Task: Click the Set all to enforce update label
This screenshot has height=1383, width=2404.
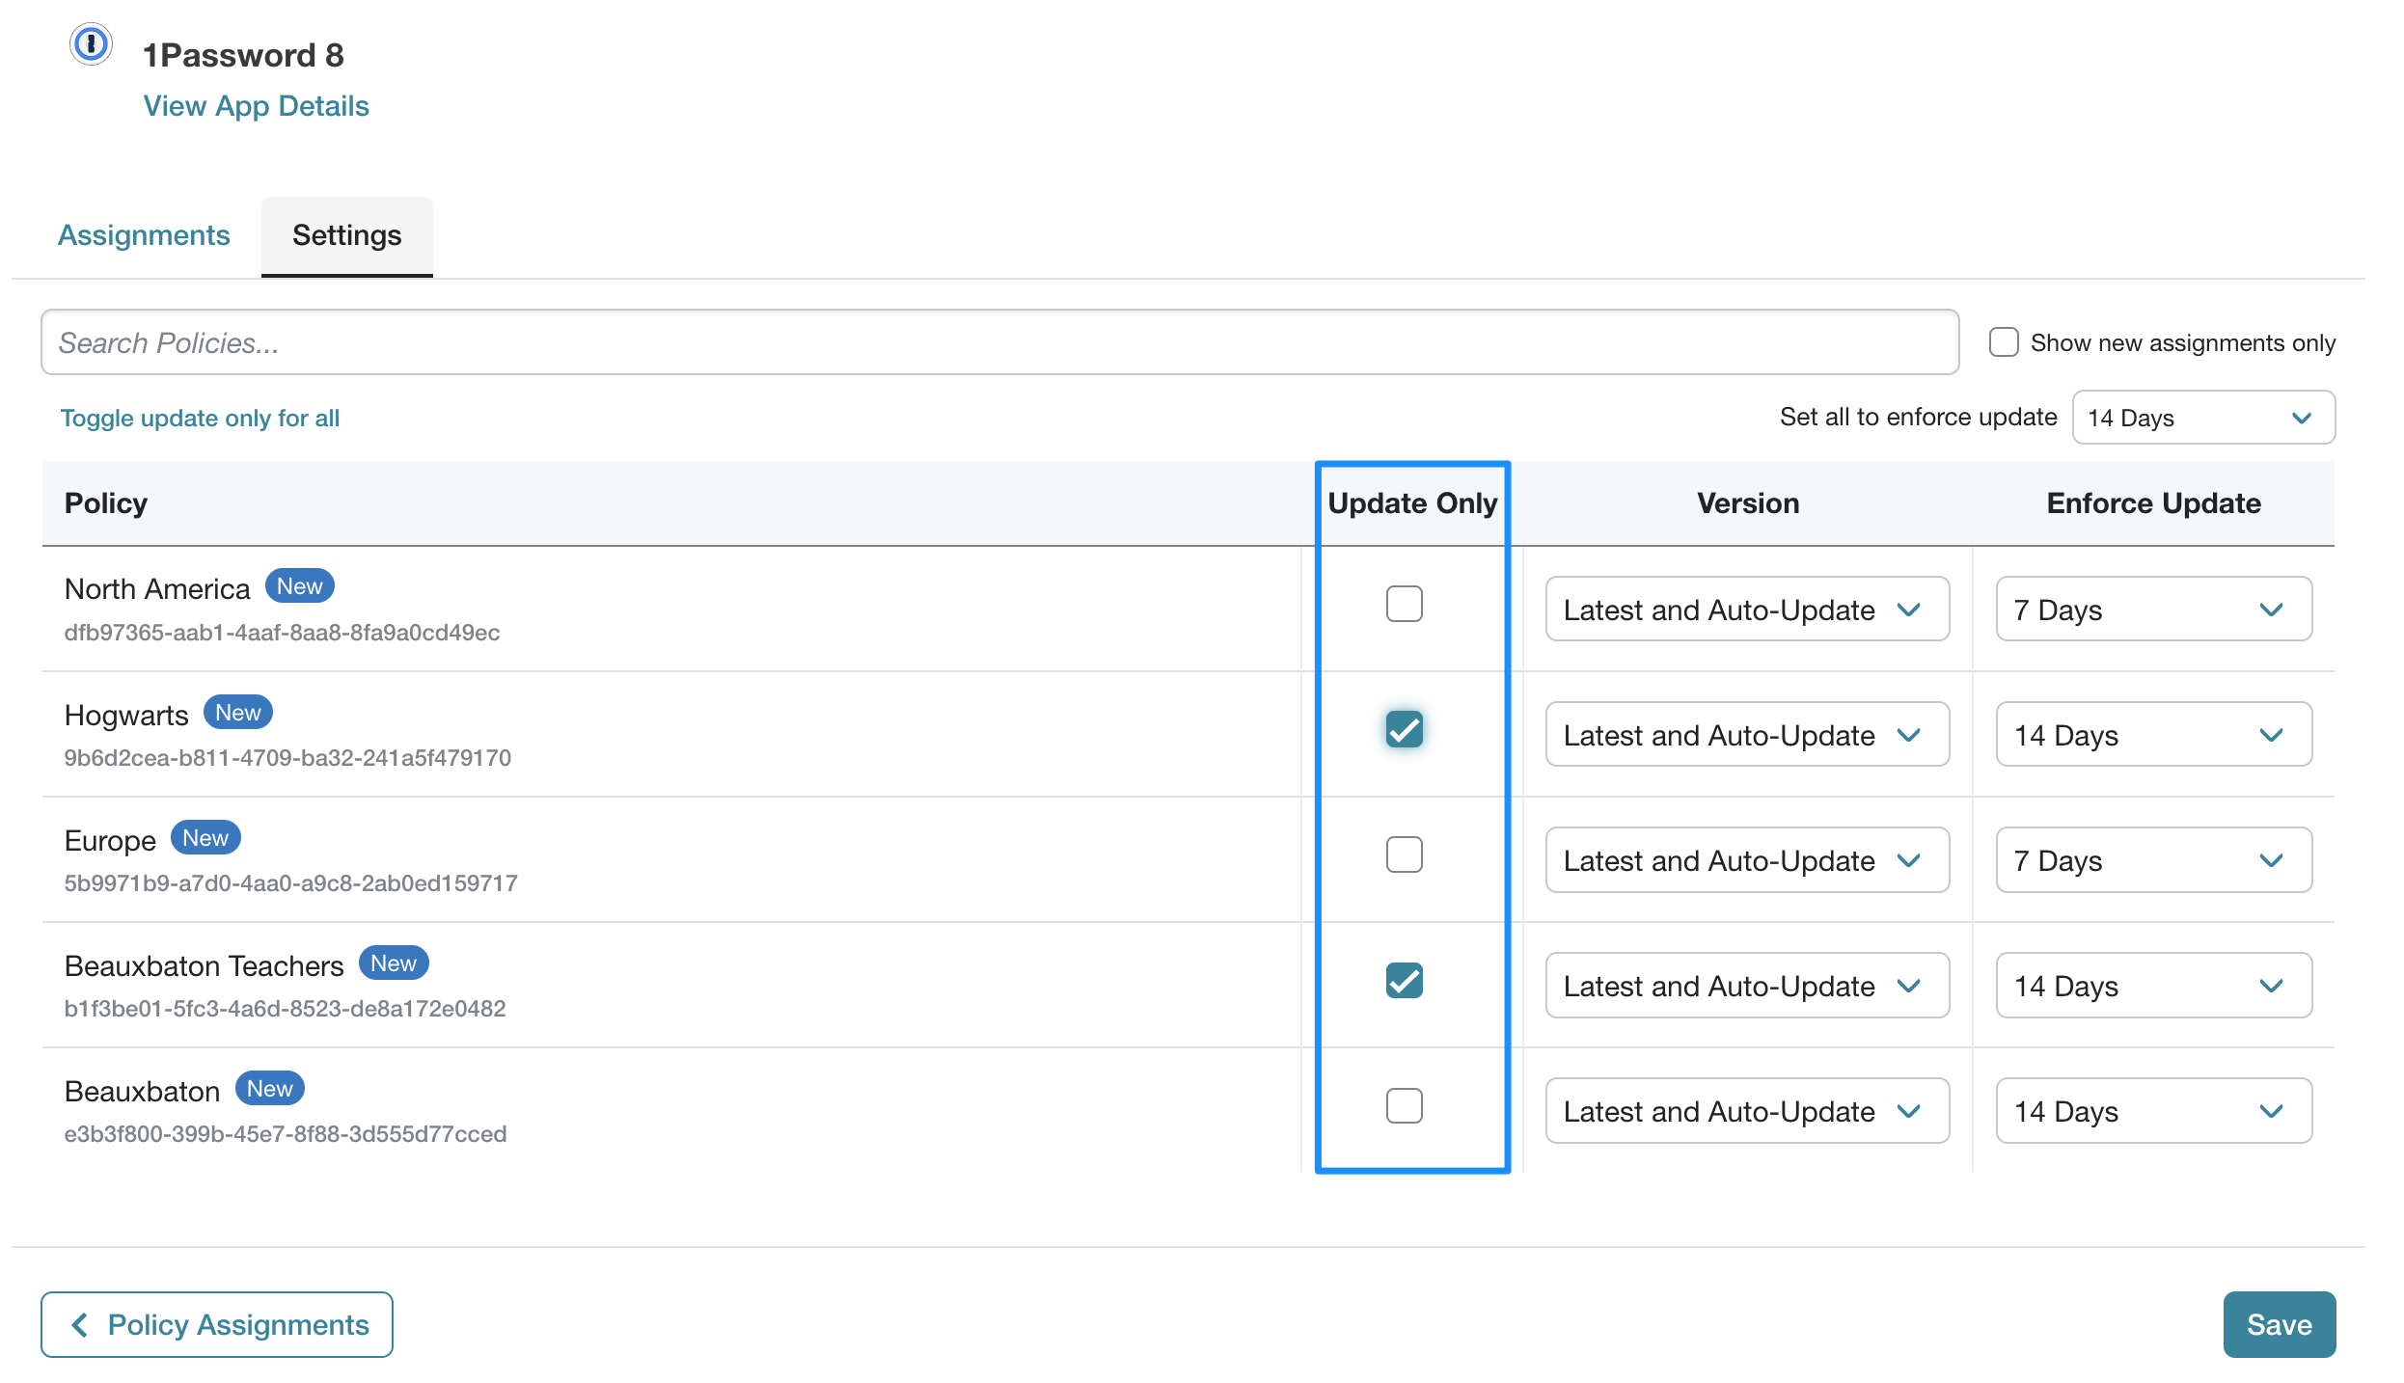Action: pyautogui.click(x=1918, y=417)
